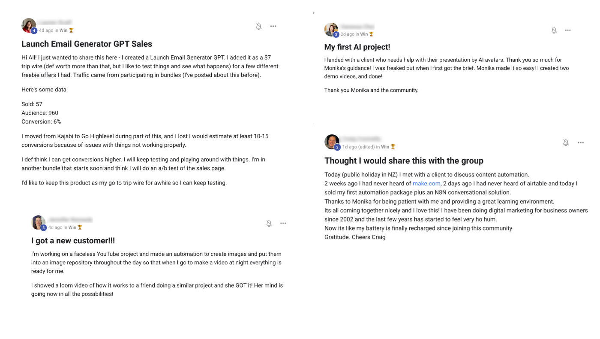Open three-dot menu on My first AI project post
The width and height of the screenshot is (600, 339).
568,30
